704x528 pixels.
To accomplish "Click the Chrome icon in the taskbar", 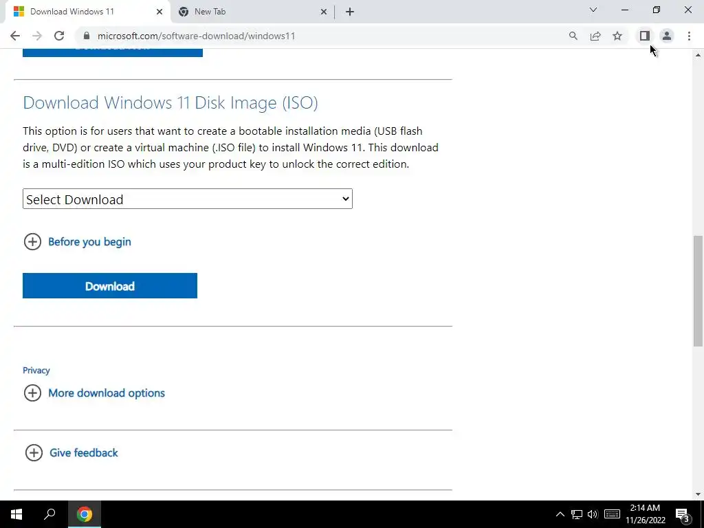I will tap(85, 514).
